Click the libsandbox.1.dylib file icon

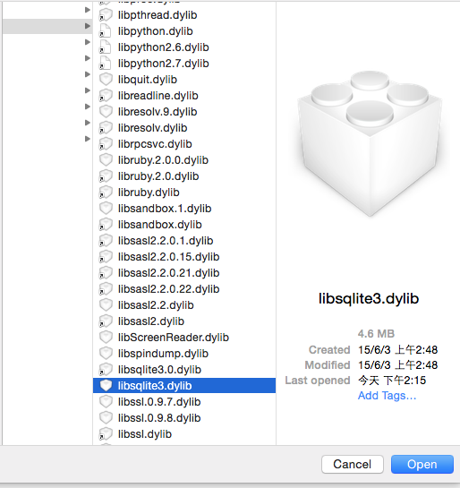[x=106, y=209]
